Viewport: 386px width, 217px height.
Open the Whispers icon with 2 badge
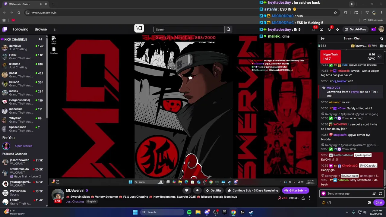pos(330,29)
